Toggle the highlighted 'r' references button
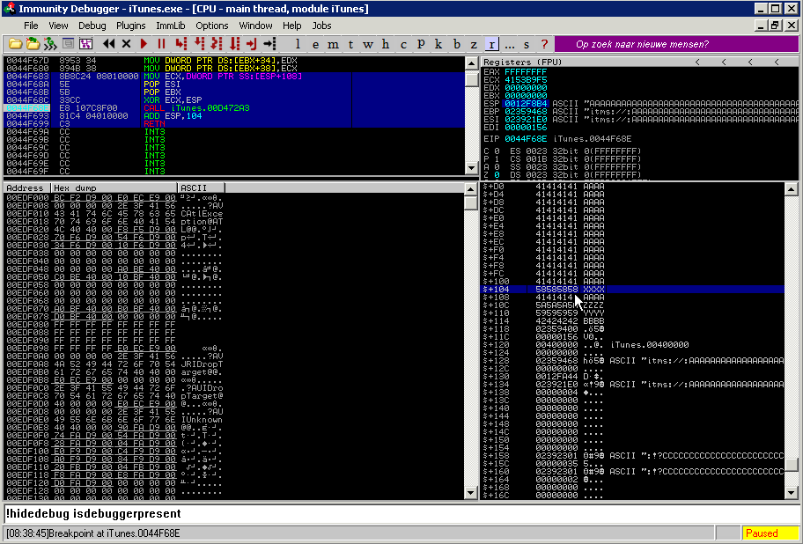Screen dimensions: 803x544 (491, 44)
